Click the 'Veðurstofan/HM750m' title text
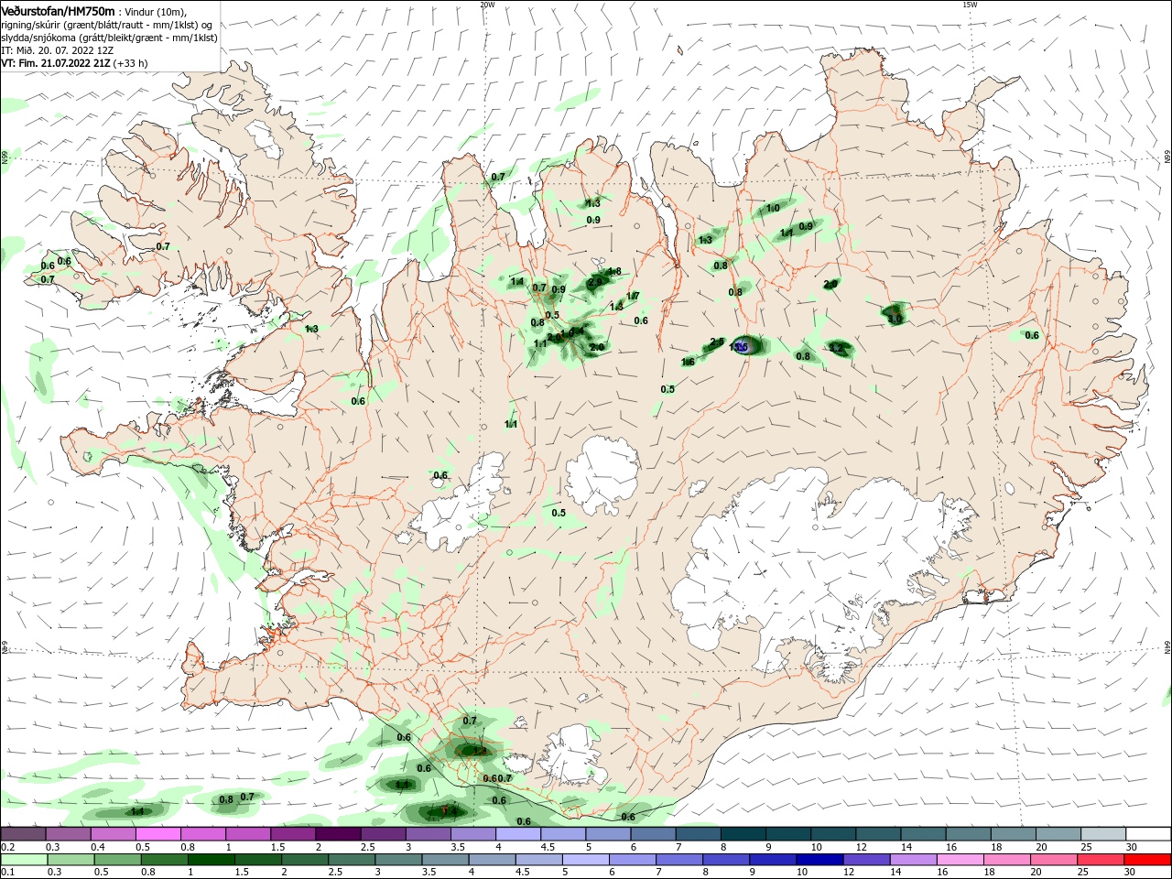The image size is (1172, 879). coord(58,11)
